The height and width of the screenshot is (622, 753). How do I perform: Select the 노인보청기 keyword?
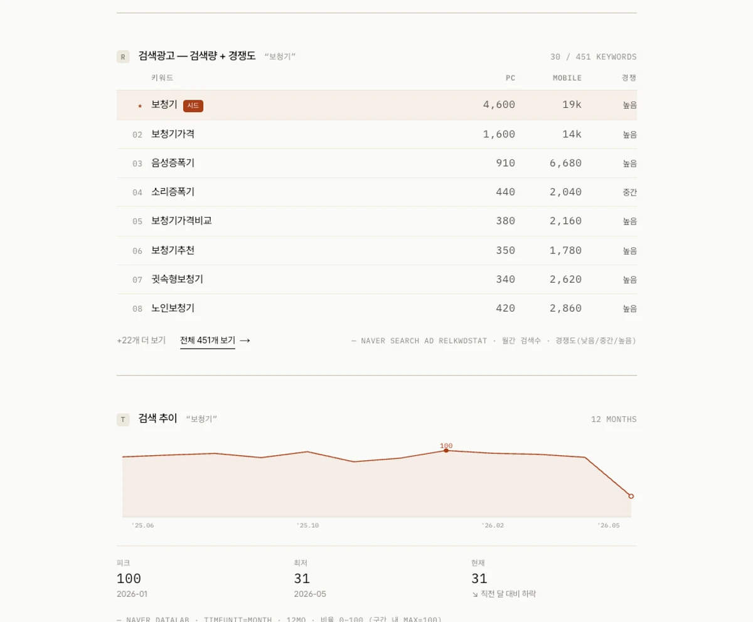(x=173, y=308)
